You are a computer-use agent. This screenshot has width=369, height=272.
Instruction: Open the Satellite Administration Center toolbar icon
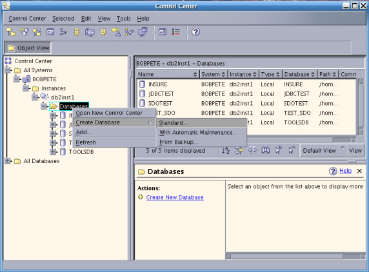point(37,32)
